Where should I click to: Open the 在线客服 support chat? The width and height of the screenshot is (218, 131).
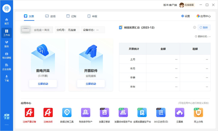click(187, 5)
